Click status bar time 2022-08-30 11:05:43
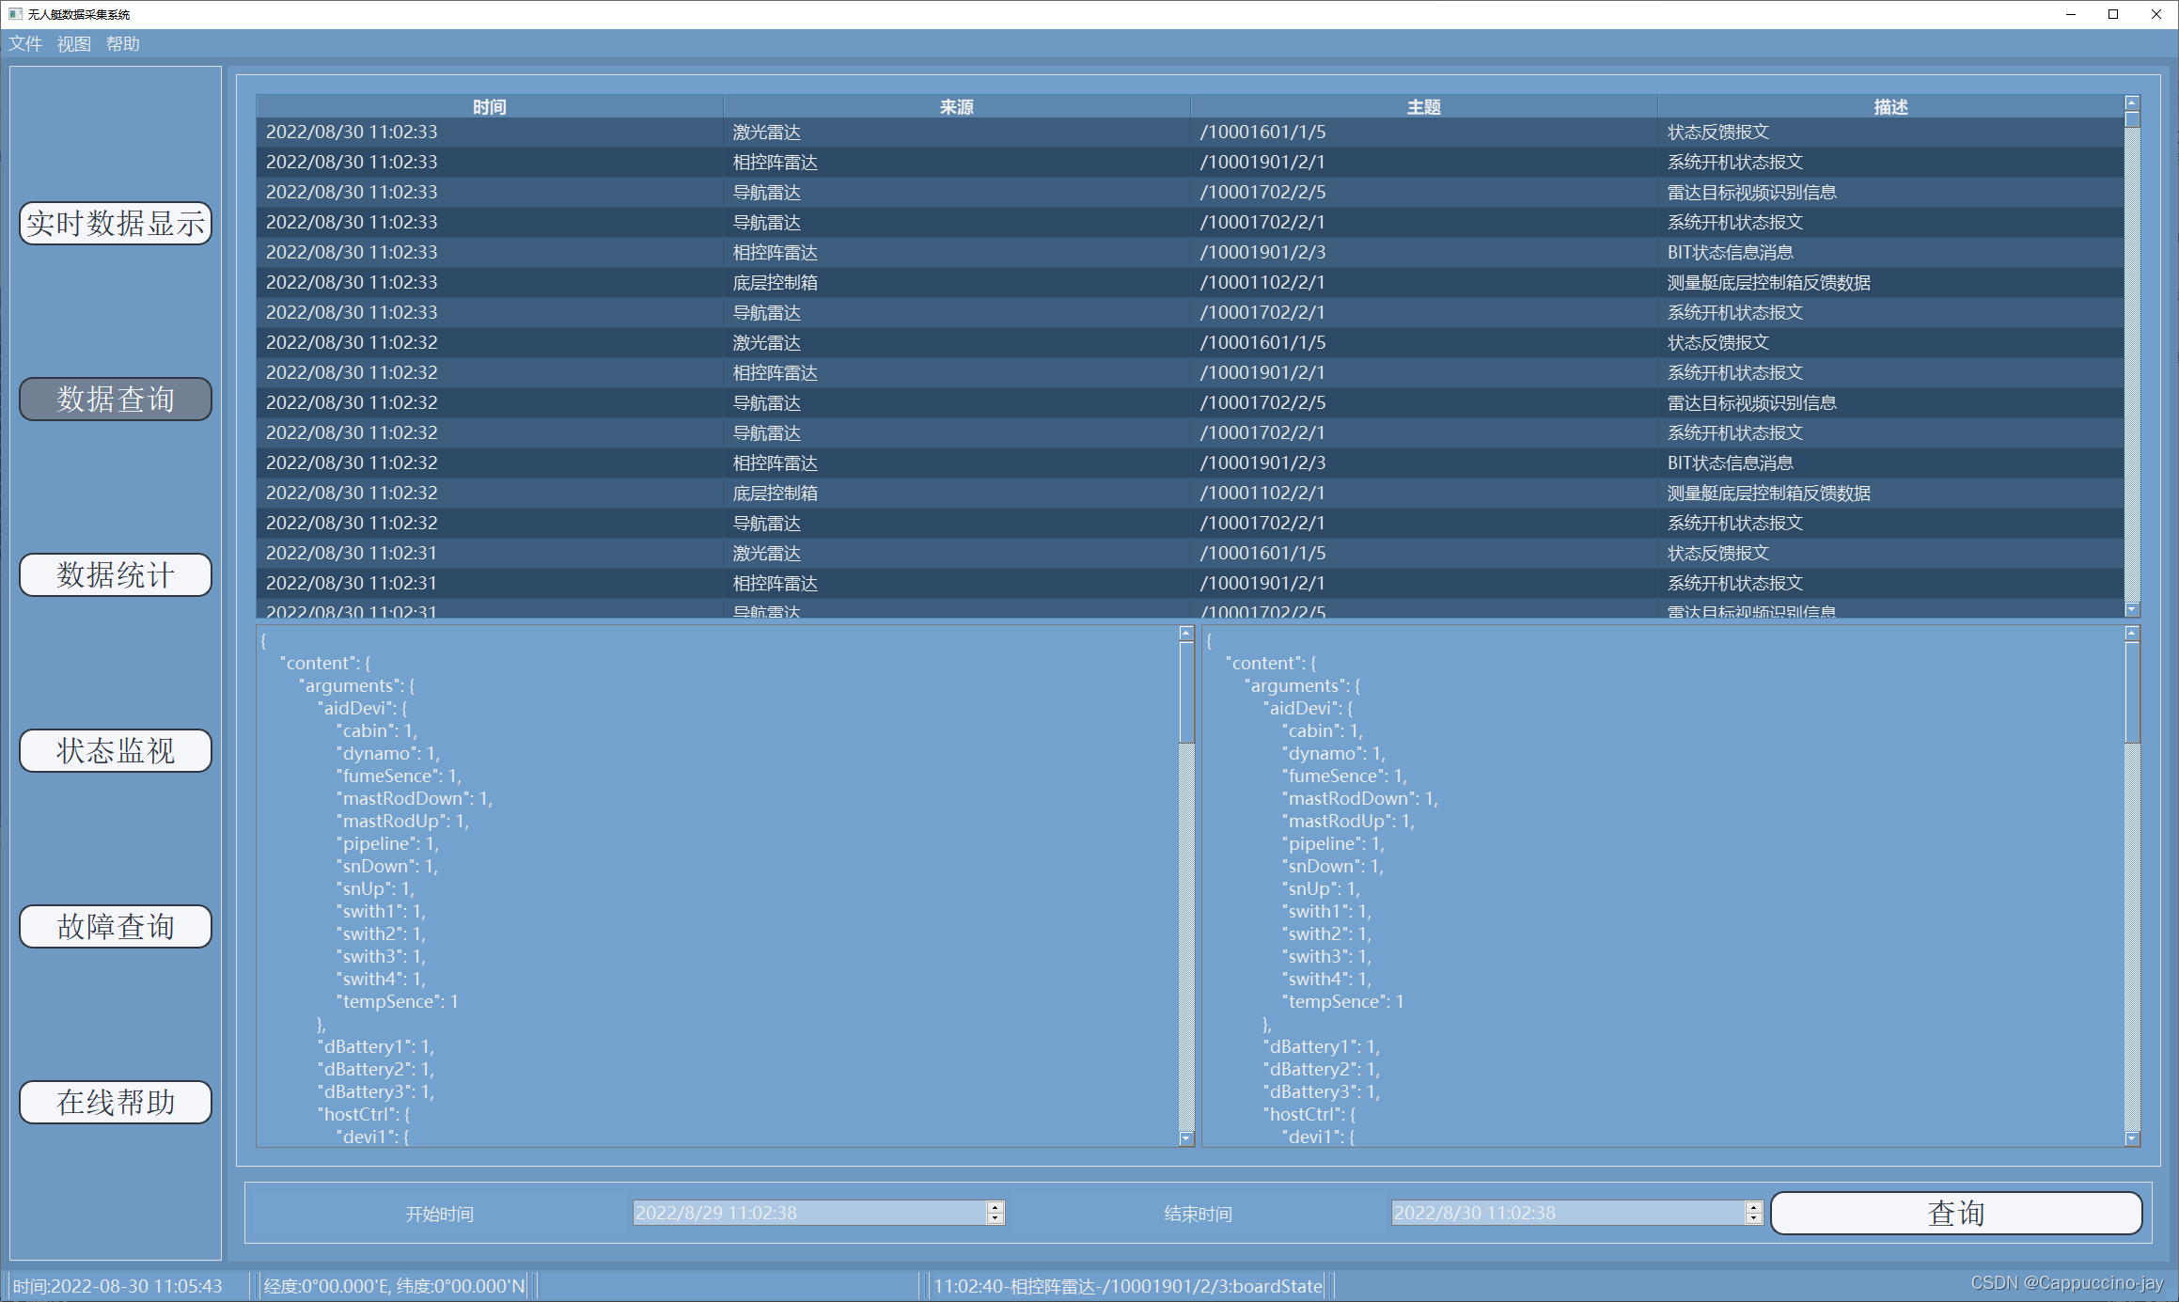Screen dimensions: 2179x1302 pos(118,1286)
